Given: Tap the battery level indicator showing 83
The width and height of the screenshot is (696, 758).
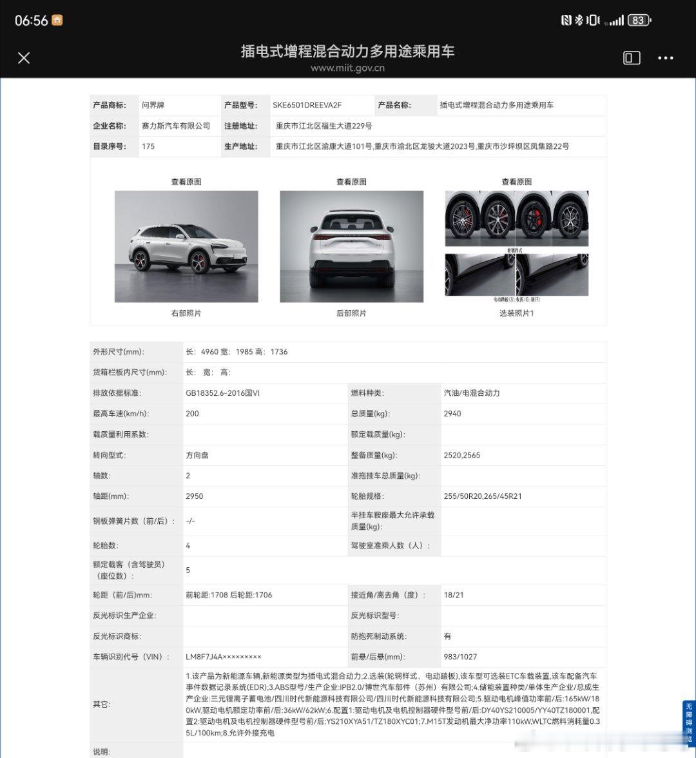Looking at the screenshot, I should [x=639, y=21].
